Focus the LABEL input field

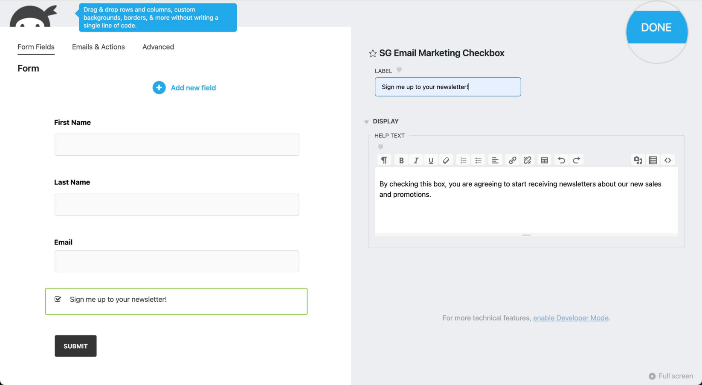[x=448, y=87]
